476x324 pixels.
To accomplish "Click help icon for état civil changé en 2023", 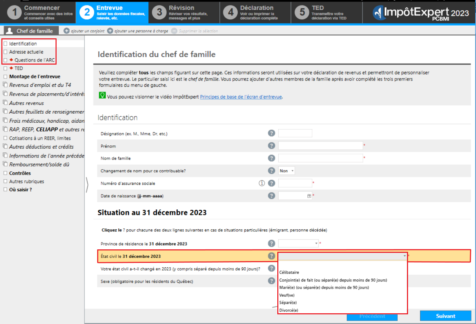I will coord(271,268).
